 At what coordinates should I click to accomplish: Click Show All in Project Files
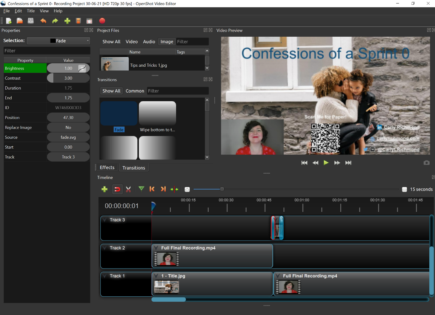click(111, 42)
